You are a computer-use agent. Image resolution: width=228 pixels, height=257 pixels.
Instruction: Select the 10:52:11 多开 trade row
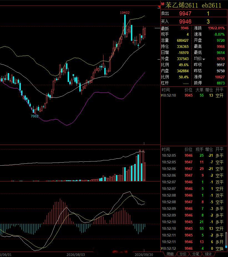click(x=193, y=242)
